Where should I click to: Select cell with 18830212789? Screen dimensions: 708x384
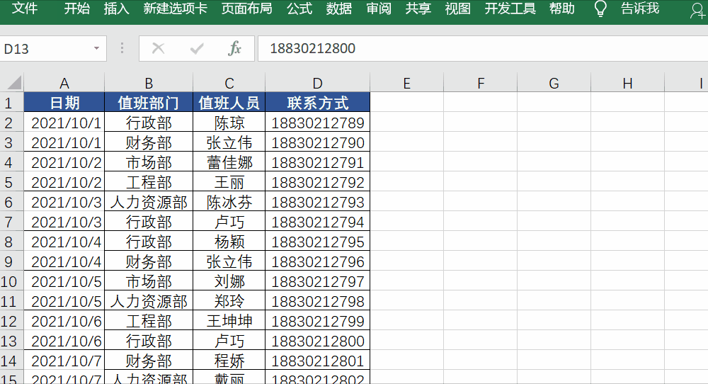tap(317, 123)
